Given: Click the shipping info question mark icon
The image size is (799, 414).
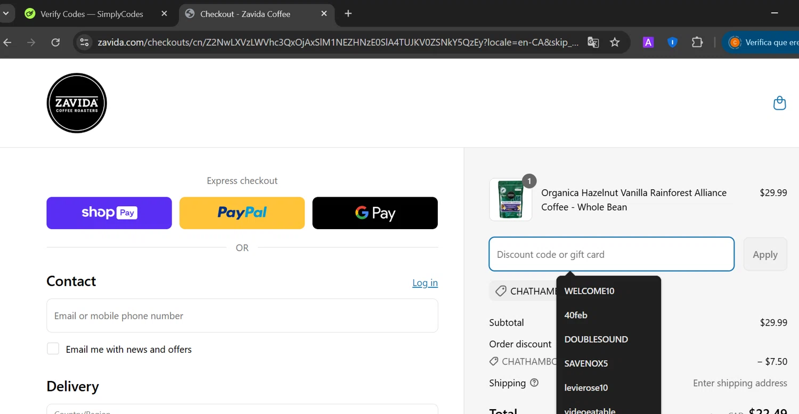Looking at the screenshot, I should click(534, 383).
